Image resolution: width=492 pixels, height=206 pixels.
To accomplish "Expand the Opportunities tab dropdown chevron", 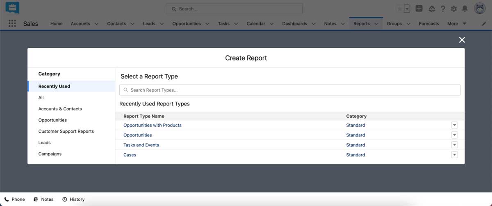I will tap(207, 24).
